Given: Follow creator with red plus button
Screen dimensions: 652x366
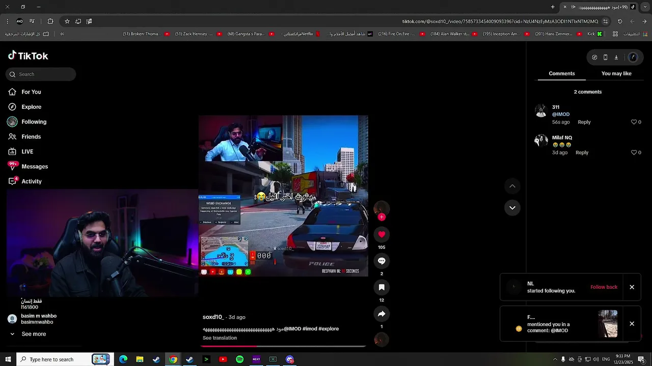Looking at the screenshot, I should (x=382, y=217).
